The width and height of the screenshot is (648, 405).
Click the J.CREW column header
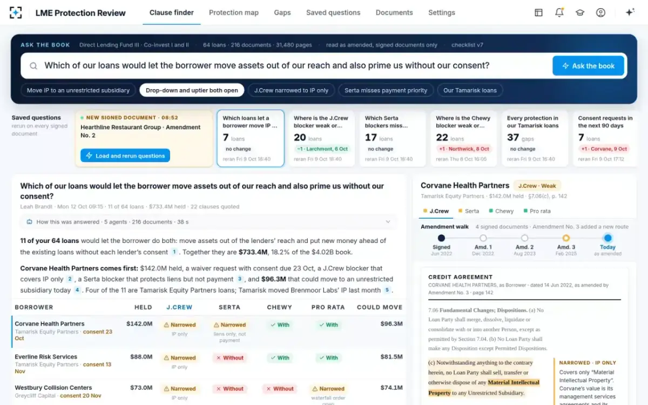[x=179, y=307]
